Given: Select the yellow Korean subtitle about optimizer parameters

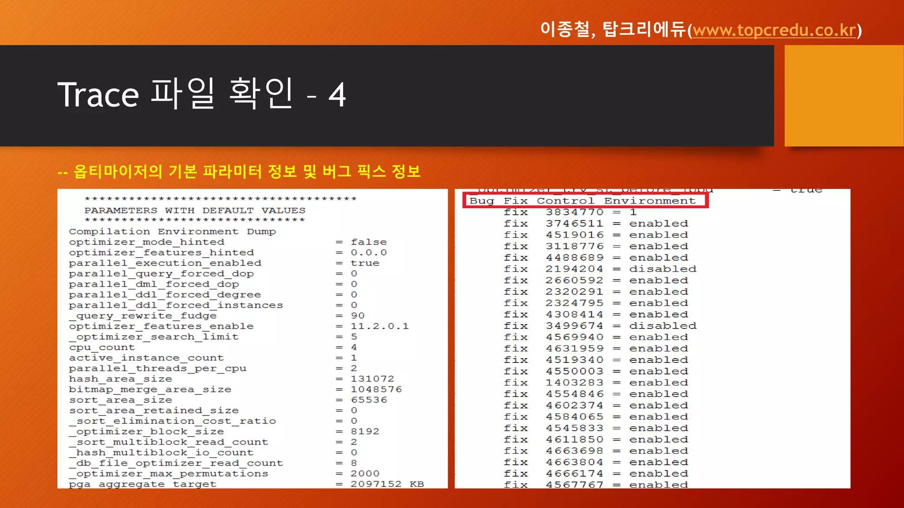Looking at the screenshot, I should pos(239,172).
